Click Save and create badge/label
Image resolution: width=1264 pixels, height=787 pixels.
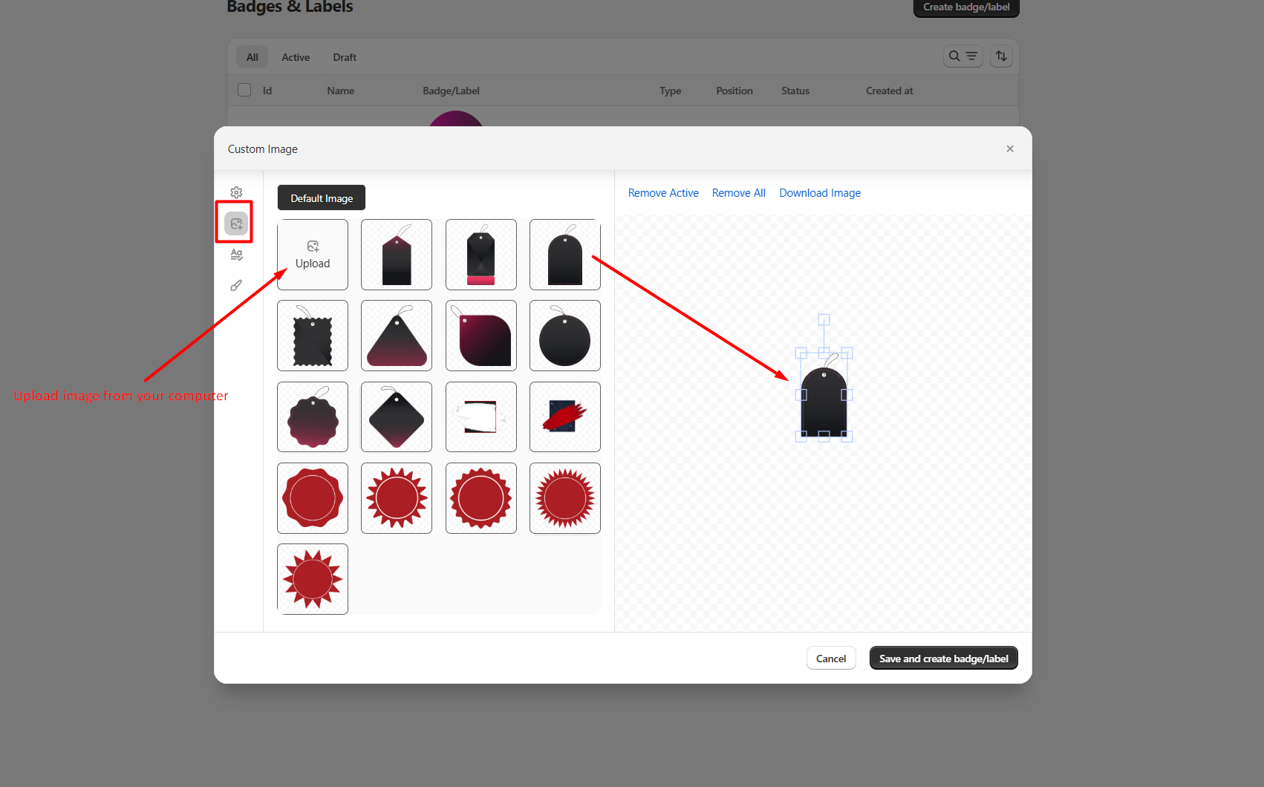click(943, 659)
